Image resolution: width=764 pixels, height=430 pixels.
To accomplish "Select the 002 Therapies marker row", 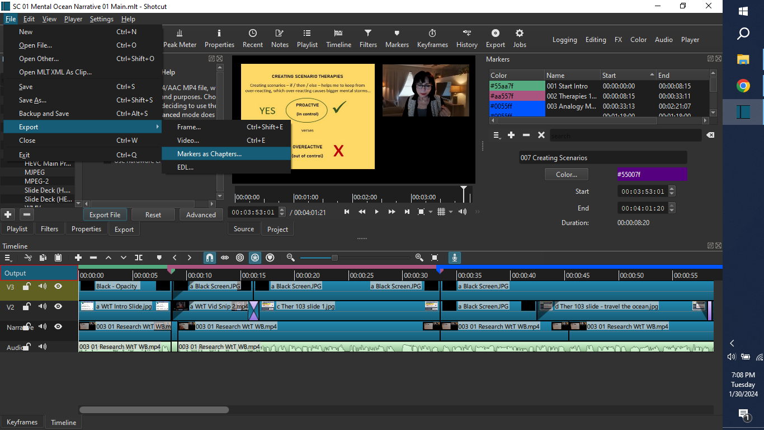I will coord(570,96).
